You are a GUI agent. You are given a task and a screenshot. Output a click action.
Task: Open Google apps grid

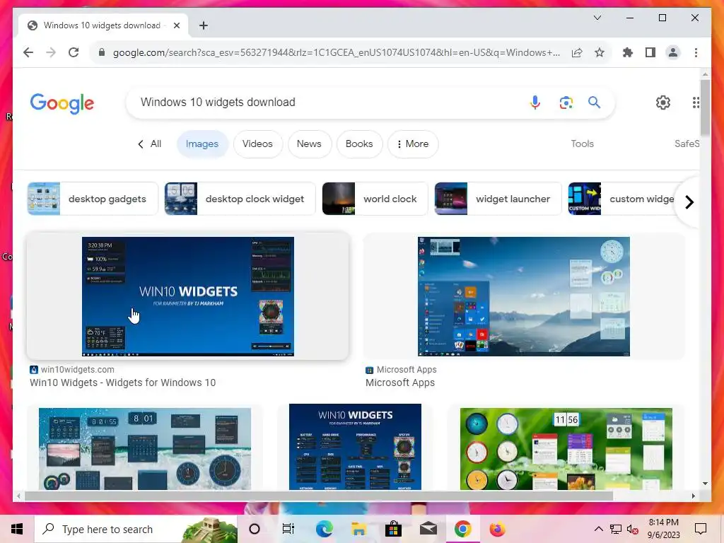click(696, 103)
